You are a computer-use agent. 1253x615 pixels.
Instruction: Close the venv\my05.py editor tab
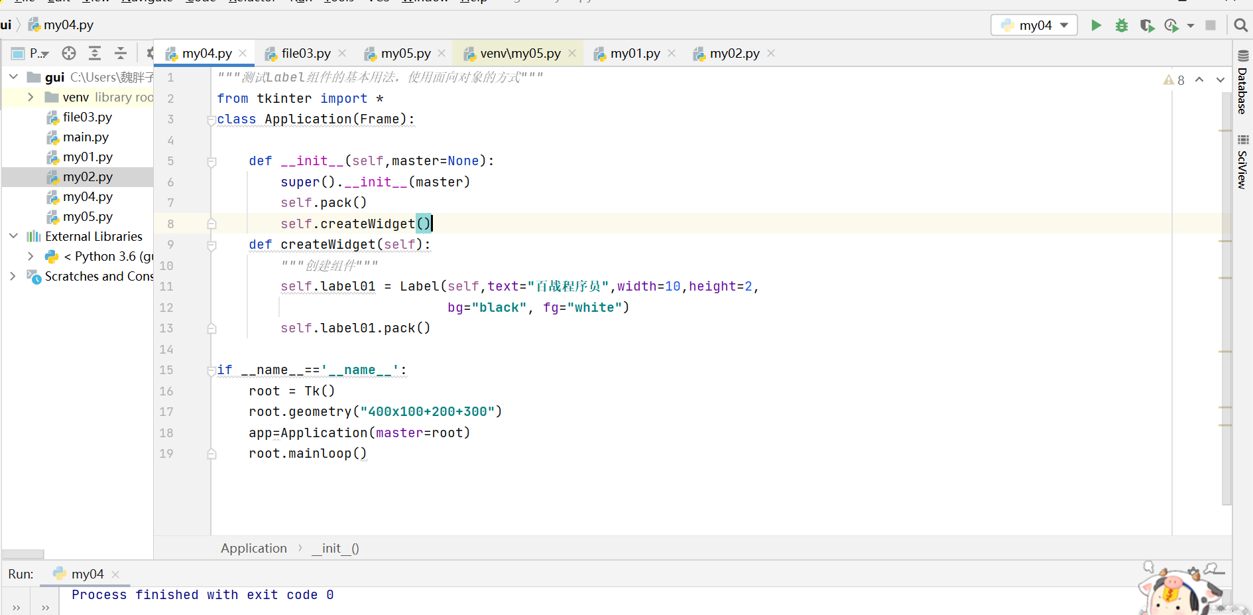(572, 53)
